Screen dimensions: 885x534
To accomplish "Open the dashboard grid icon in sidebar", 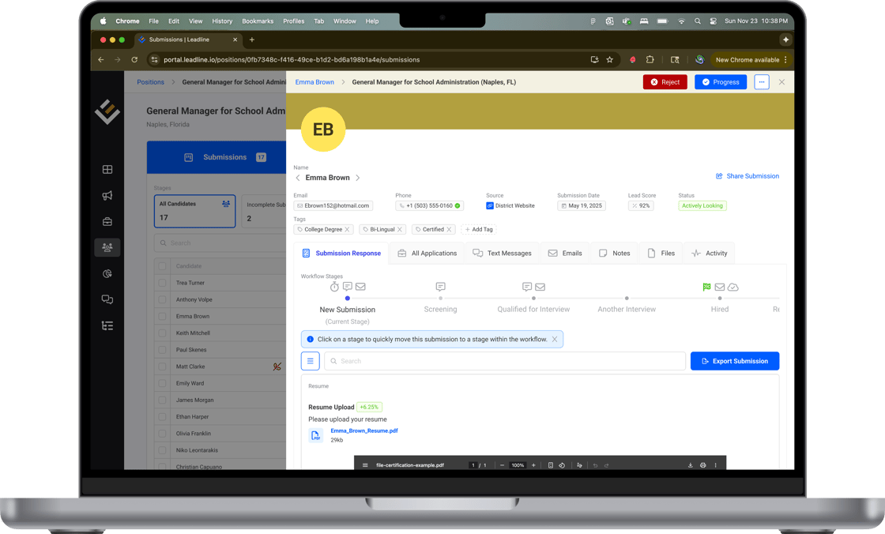I will tap(107, 170).
